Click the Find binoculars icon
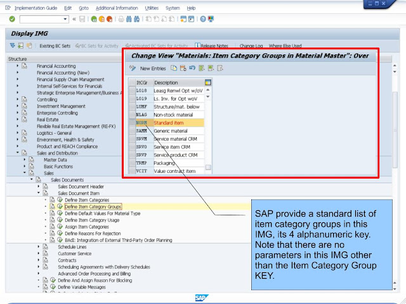The image size is (406, 304). [129, 19]
